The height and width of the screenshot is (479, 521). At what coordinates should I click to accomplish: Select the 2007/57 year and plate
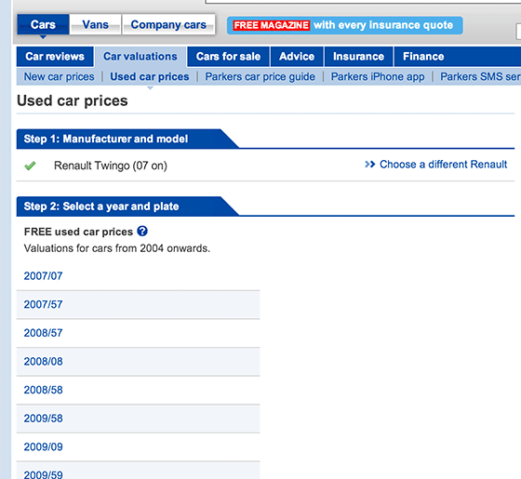[x=43, y=305]
